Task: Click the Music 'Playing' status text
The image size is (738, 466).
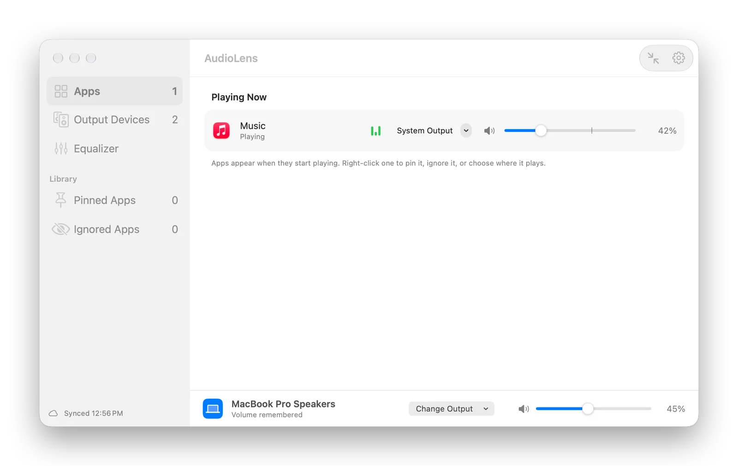Action: pyautogui.click(x=252, y=137)
